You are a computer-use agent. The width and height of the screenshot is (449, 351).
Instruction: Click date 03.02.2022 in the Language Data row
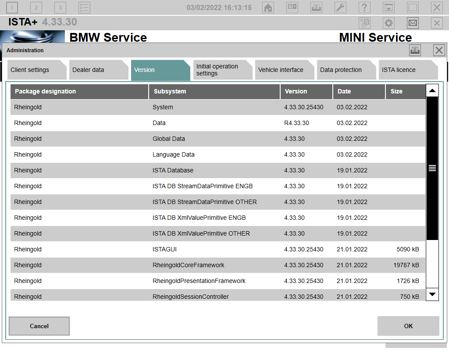coord(352,154)
